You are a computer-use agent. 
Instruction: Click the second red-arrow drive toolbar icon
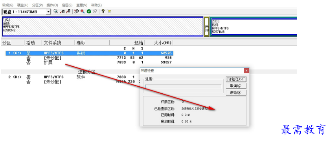point(68,11)
